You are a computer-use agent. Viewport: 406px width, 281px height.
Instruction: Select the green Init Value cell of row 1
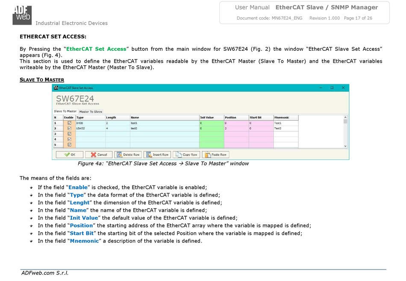coord(211,123)
